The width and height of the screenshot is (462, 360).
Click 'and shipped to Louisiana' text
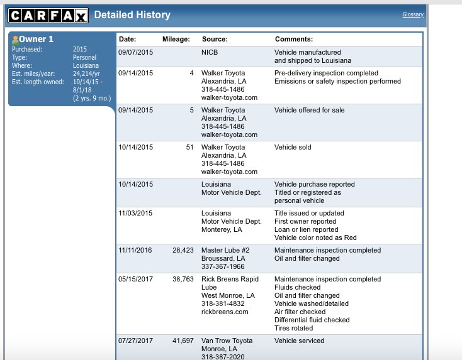point(313,60)
